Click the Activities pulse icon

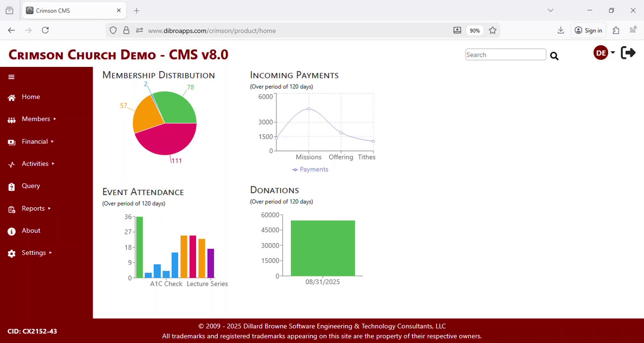(x=11, y=165)
